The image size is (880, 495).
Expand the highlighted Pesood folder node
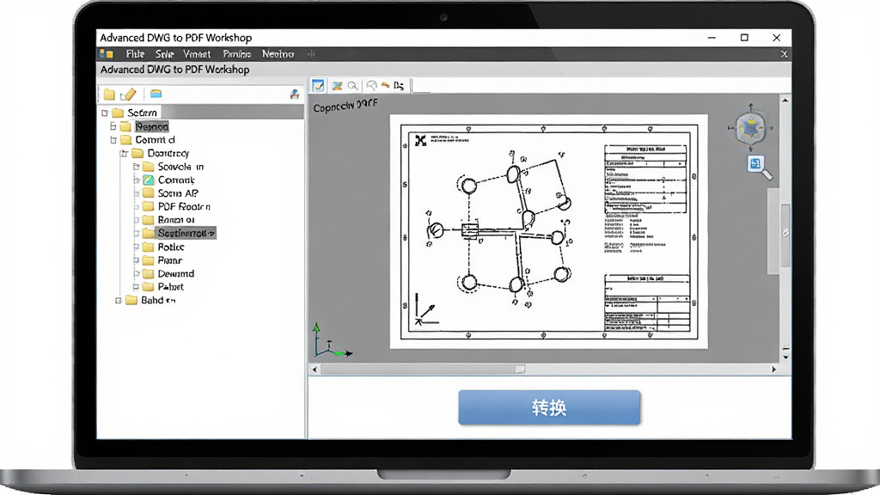tap(113, 126)
